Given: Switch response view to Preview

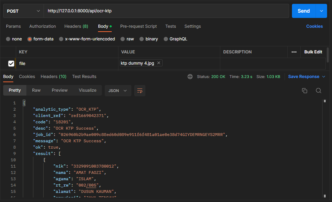Looking at the screenshot, I should [x=60, y=90].
